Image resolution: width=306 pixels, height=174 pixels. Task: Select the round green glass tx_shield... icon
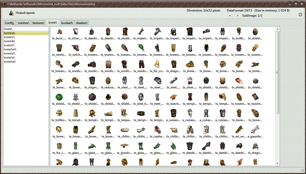59,97
